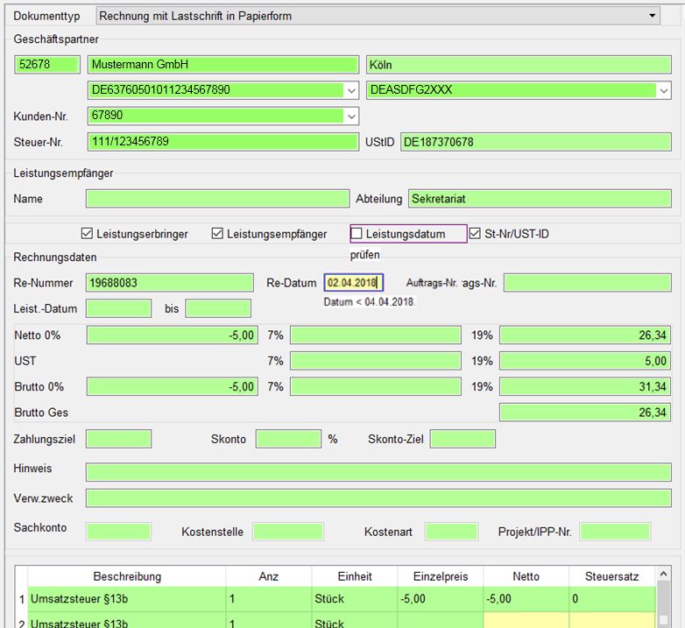Click the Re-Nummer field 19688083
Viewport: 685px width, 628px height.
(170, 283)
